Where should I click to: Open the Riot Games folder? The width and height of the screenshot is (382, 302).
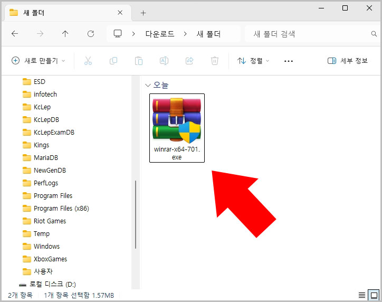(44, 221)
